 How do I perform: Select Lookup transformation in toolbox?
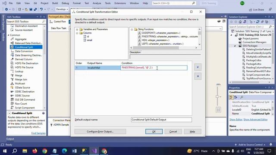coord(19,71)
